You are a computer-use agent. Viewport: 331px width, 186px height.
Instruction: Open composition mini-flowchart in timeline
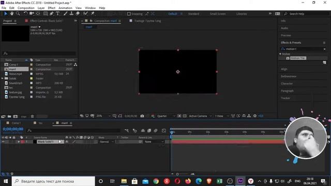coord(127,131)
